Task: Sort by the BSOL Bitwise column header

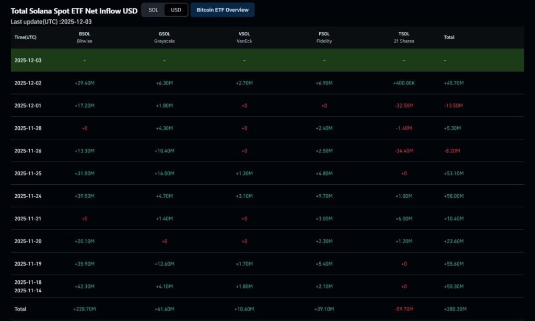Action: pos(85,38)
